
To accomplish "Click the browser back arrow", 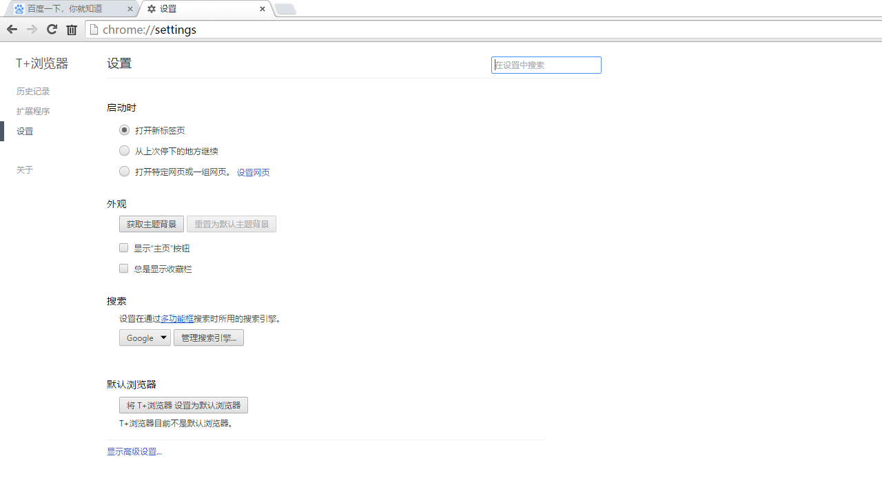I will tap(12, 29).
